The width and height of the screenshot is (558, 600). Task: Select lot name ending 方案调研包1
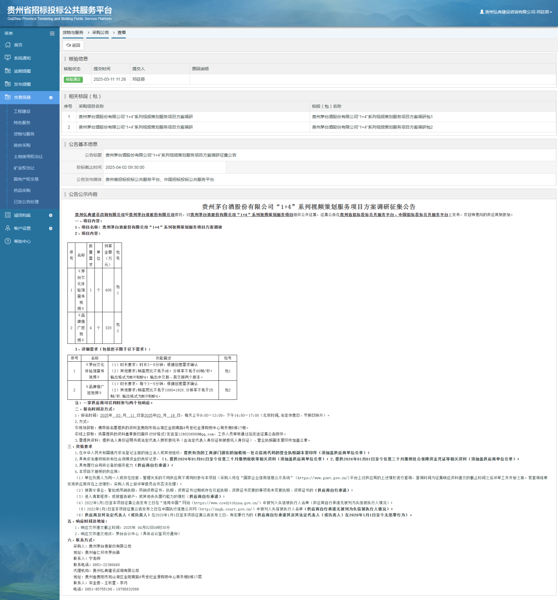[372, 117]
